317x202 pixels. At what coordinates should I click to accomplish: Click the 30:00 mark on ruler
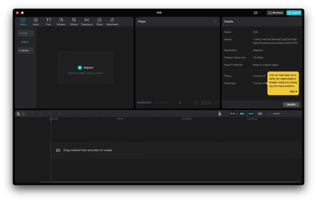[120, 119]
